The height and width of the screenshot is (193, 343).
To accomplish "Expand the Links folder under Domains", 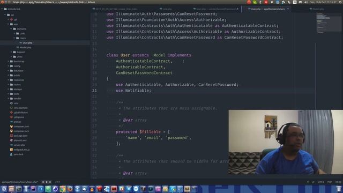I will click(x=14, y=33).
